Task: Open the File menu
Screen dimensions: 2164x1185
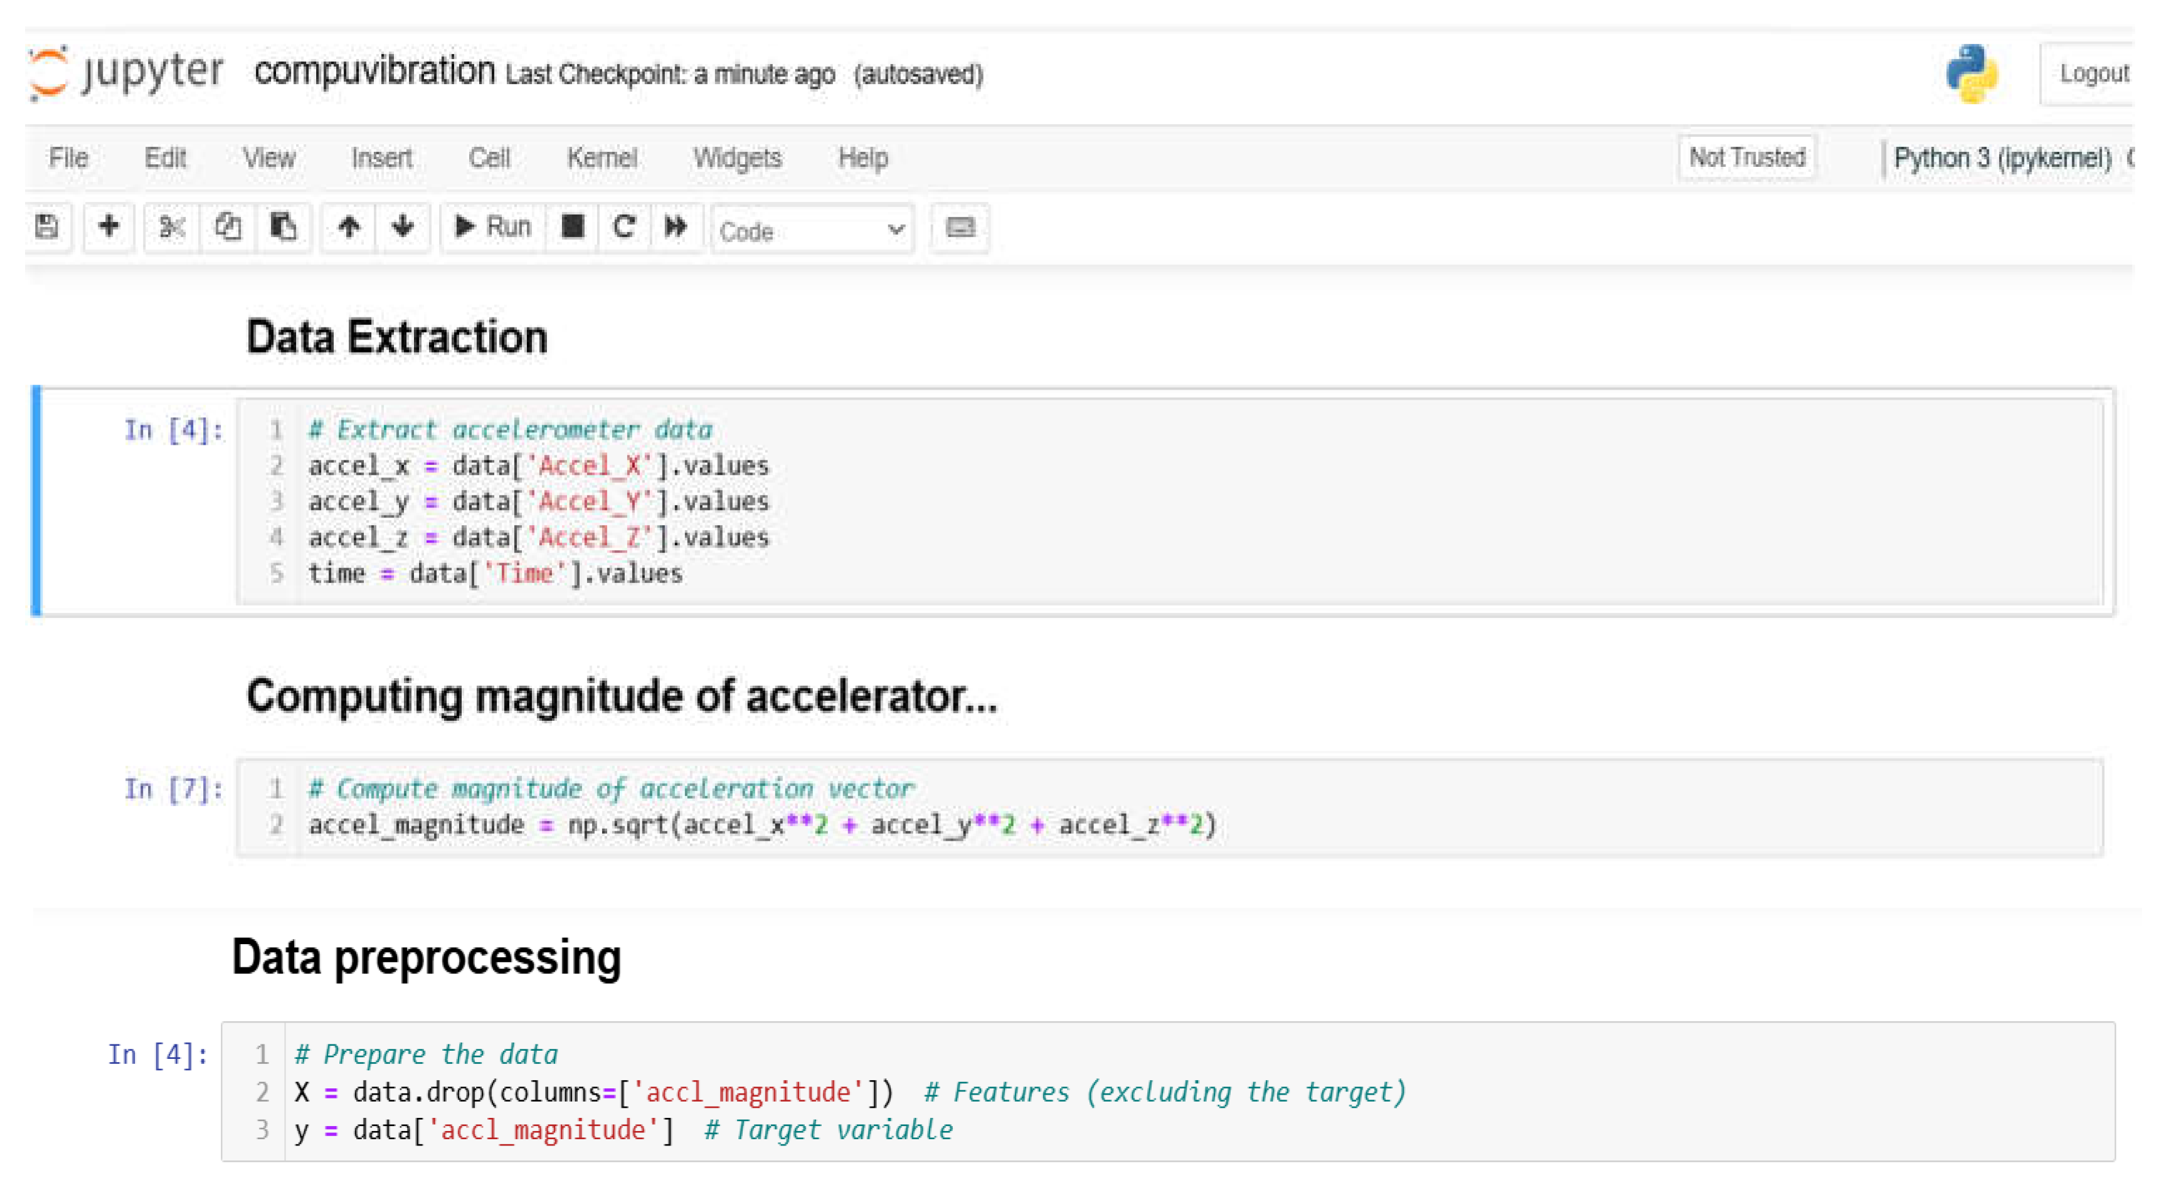Action: point(68,158)
